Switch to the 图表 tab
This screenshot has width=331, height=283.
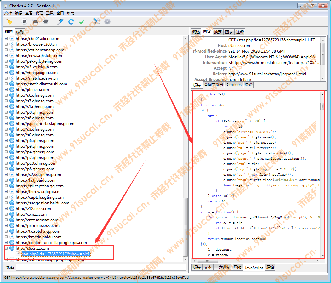pyautogui.click(x=229, y=32)
